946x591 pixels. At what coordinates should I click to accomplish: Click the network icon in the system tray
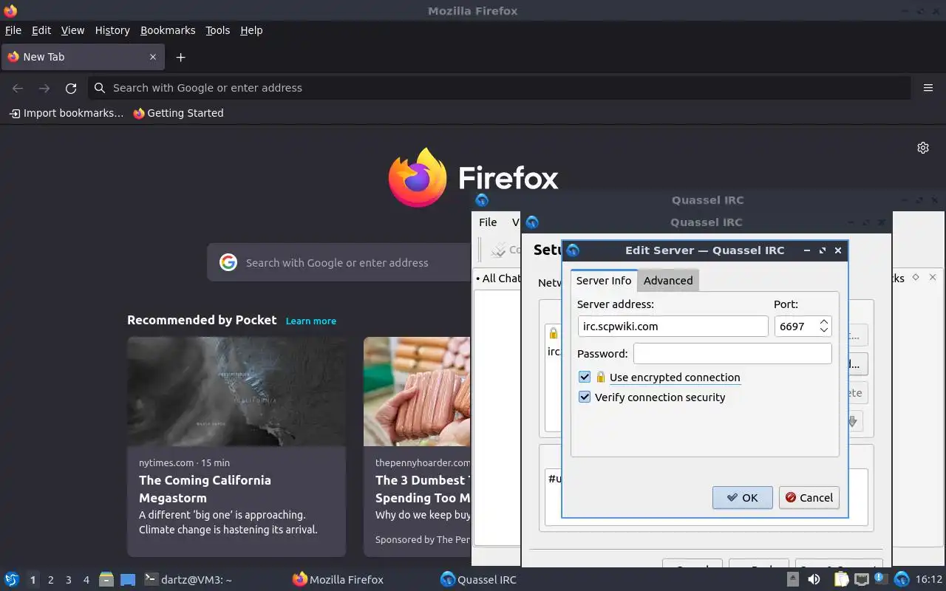(862, 579)
